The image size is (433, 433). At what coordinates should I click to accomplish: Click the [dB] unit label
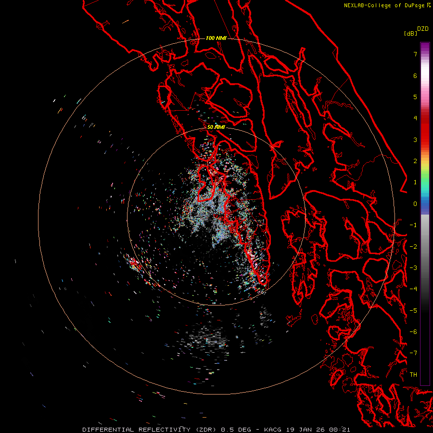click(x=410, y=33)
